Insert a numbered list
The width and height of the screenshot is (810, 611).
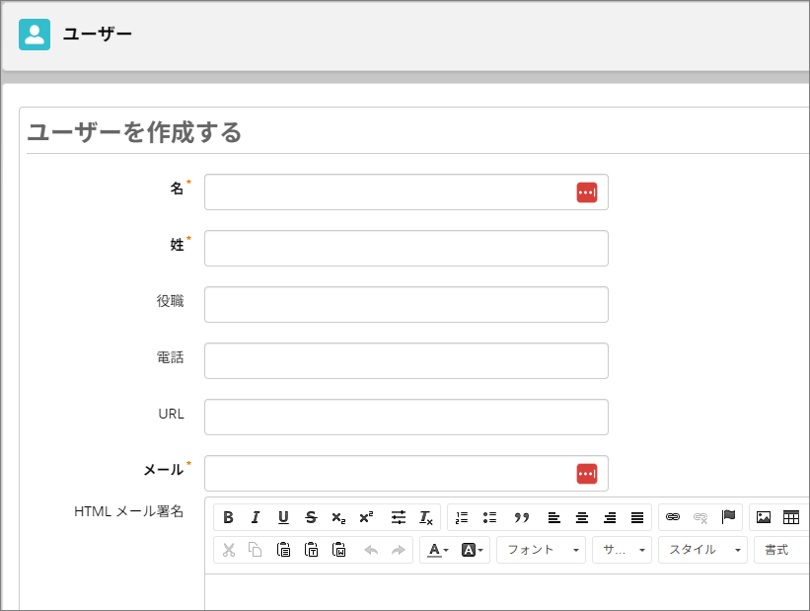tap(462, 517)
